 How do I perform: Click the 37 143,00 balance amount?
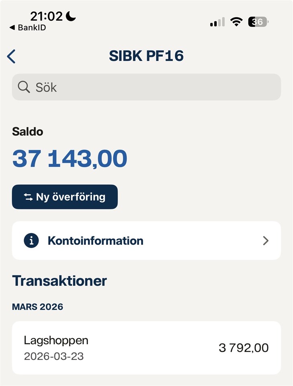pos(70,159)
